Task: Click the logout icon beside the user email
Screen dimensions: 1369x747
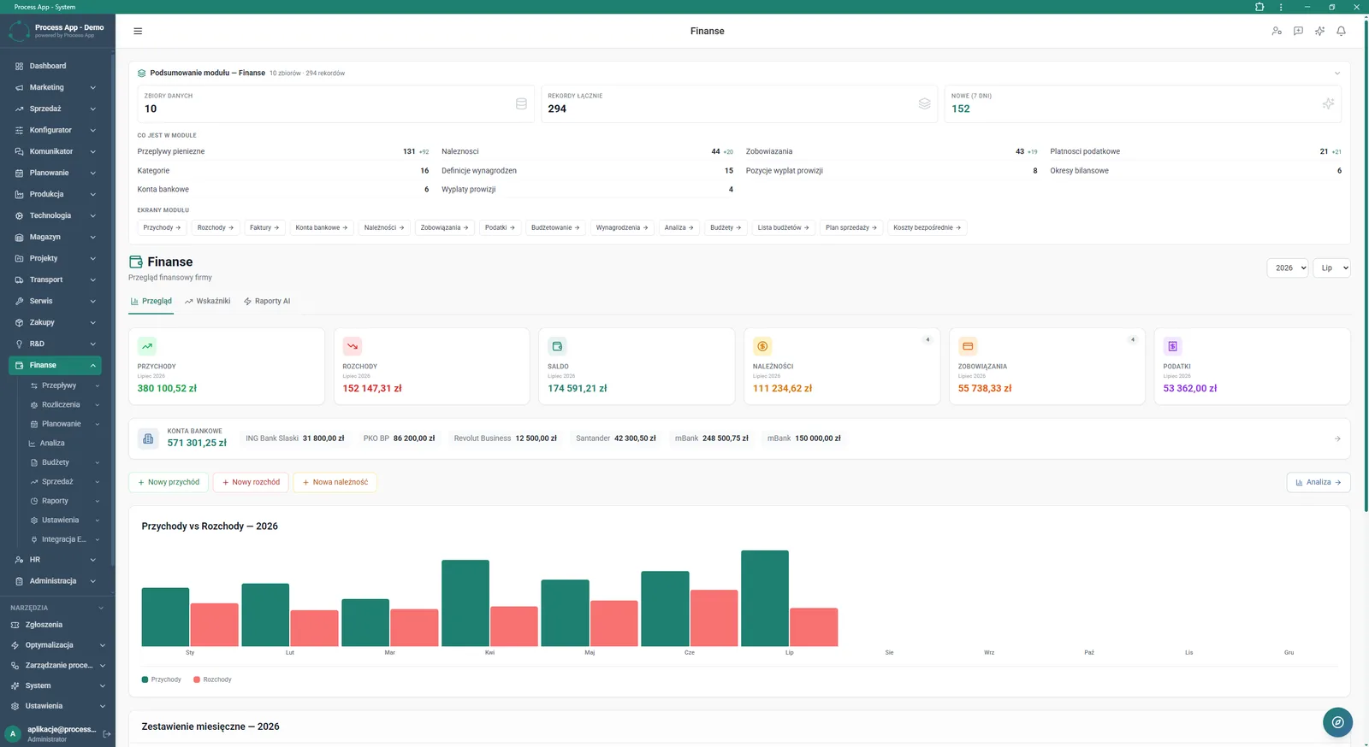Action: click(x=107, y=734)
